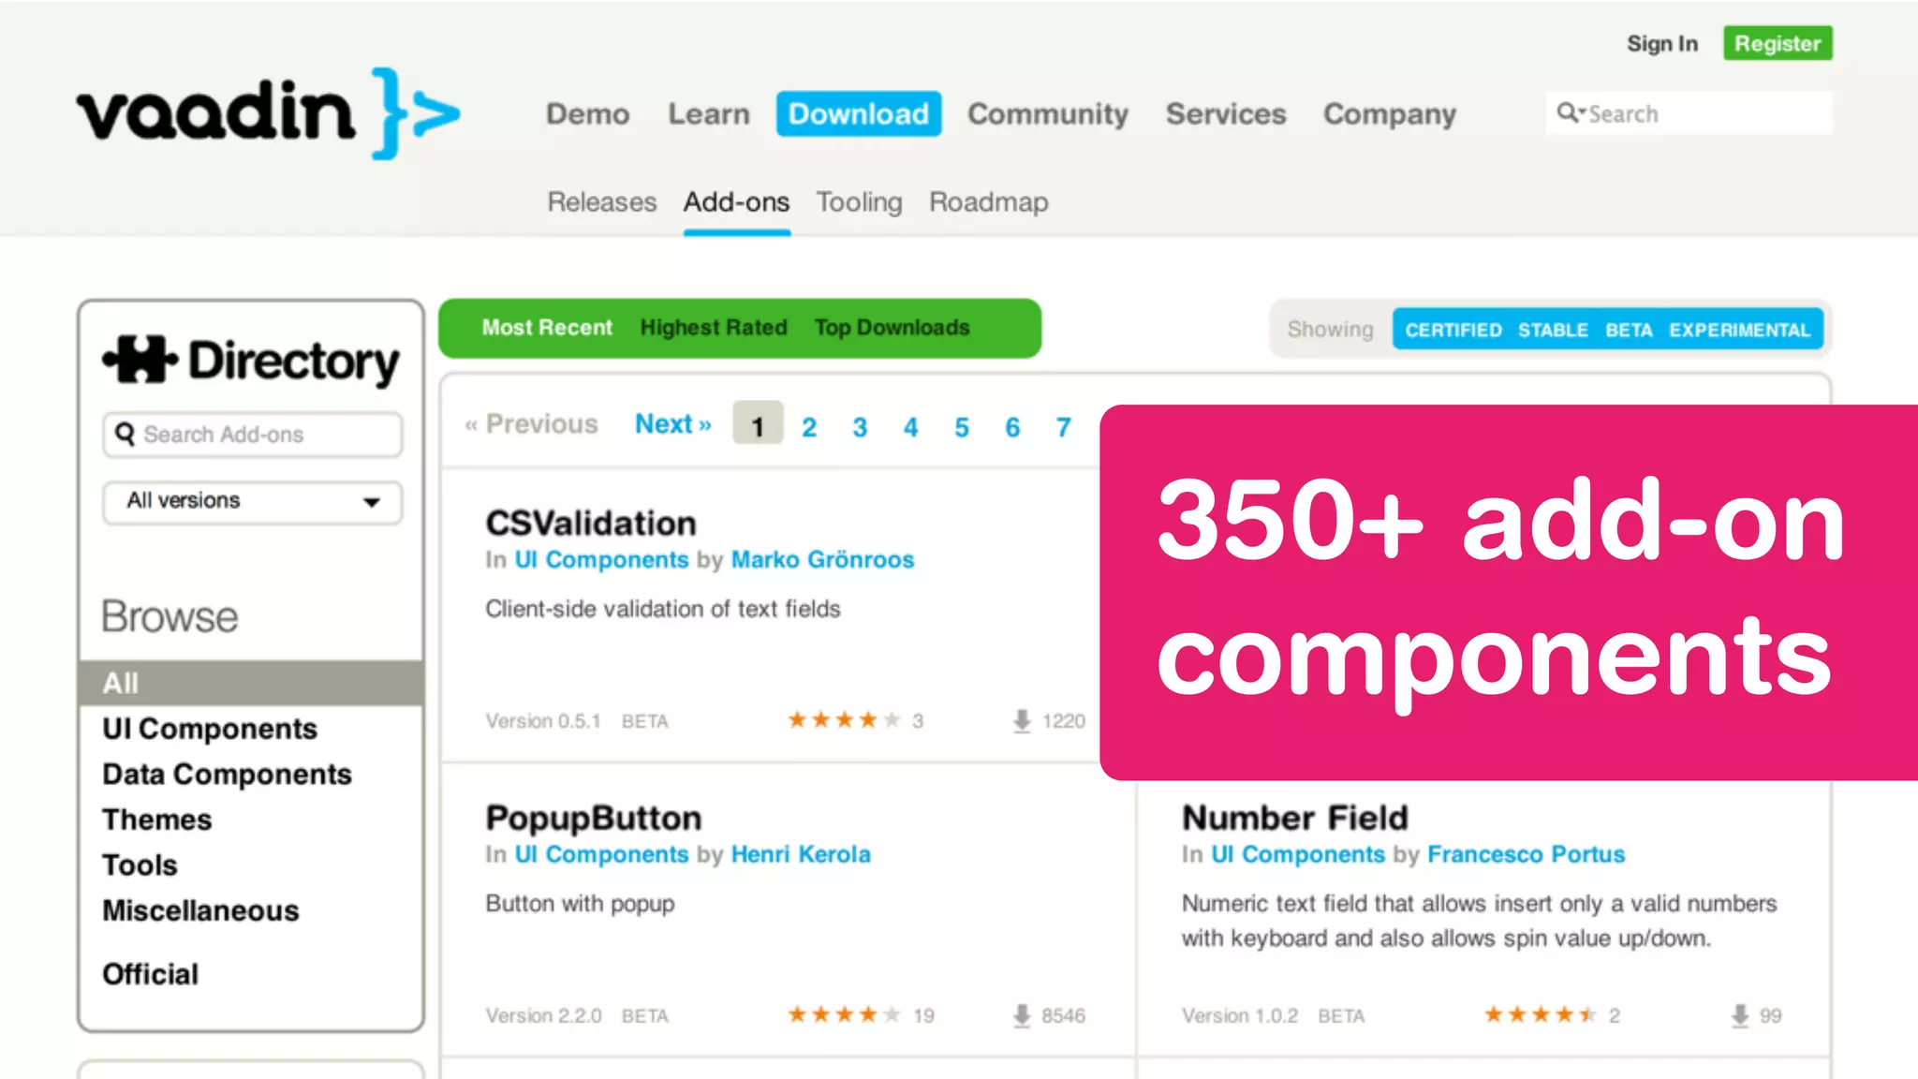This screenshot has width=1918, height=1079.
Task: Switch to the Releases tab
Action: [602, 201]
